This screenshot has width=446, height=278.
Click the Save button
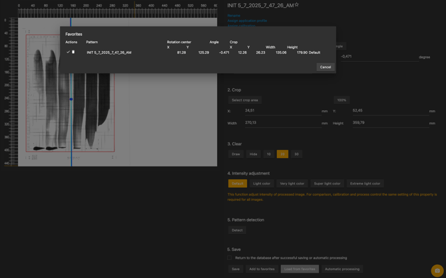(236, 269)
